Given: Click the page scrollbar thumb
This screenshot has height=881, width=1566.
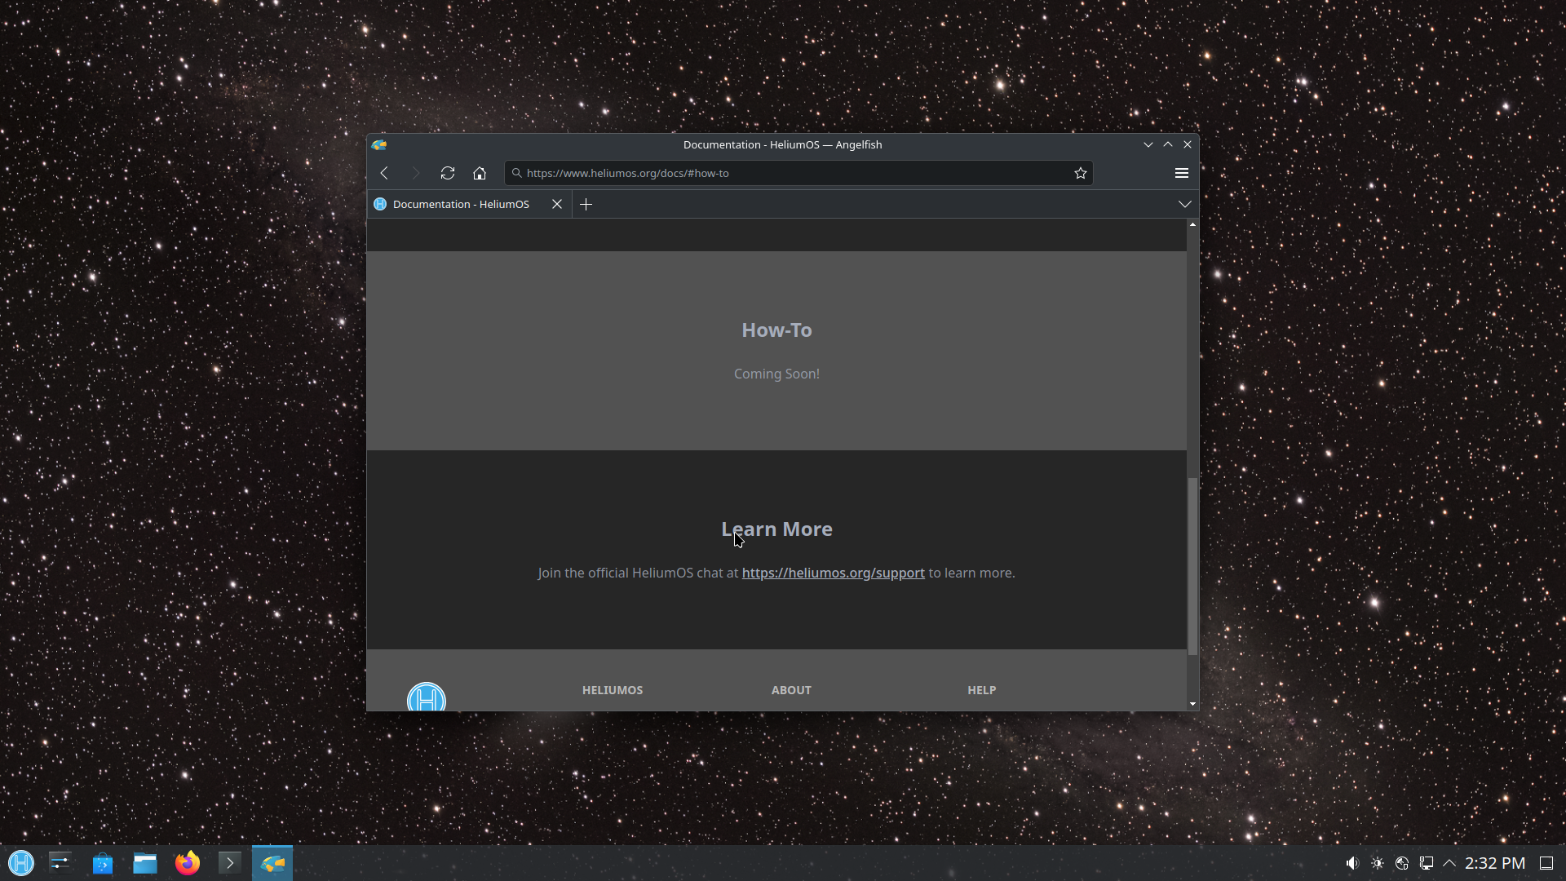Looking at the screenshot, I should 1192,566.
